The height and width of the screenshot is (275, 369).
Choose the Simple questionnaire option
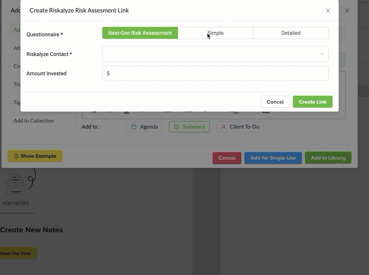point(216,33)
